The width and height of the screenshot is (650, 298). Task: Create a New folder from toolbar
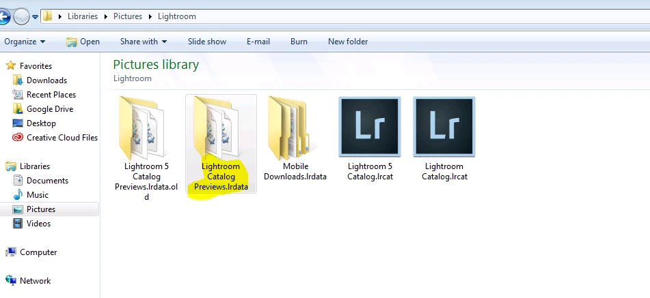(x=348, y=42)
